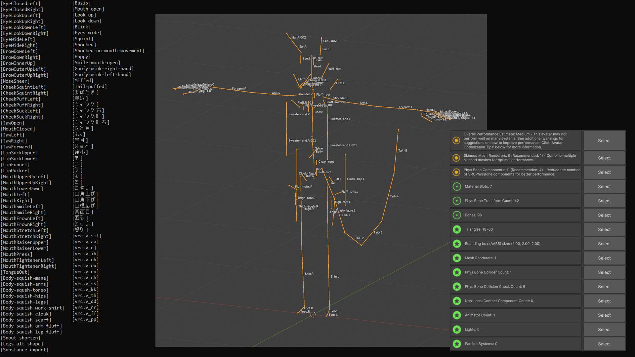Screen dimensions: 635x357
Task: Click the Particle Systems star icon
Action: click(457, 344)
